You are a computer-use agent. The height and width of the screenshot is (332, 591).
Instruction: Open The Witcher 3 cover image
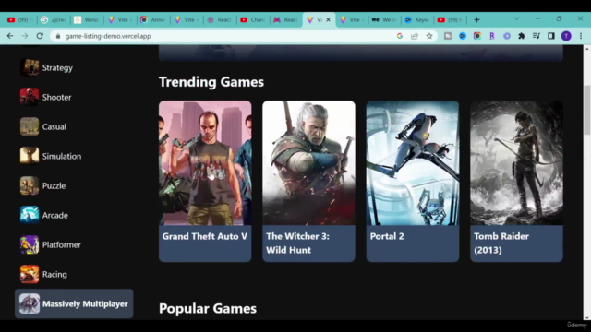coord(308,162)
